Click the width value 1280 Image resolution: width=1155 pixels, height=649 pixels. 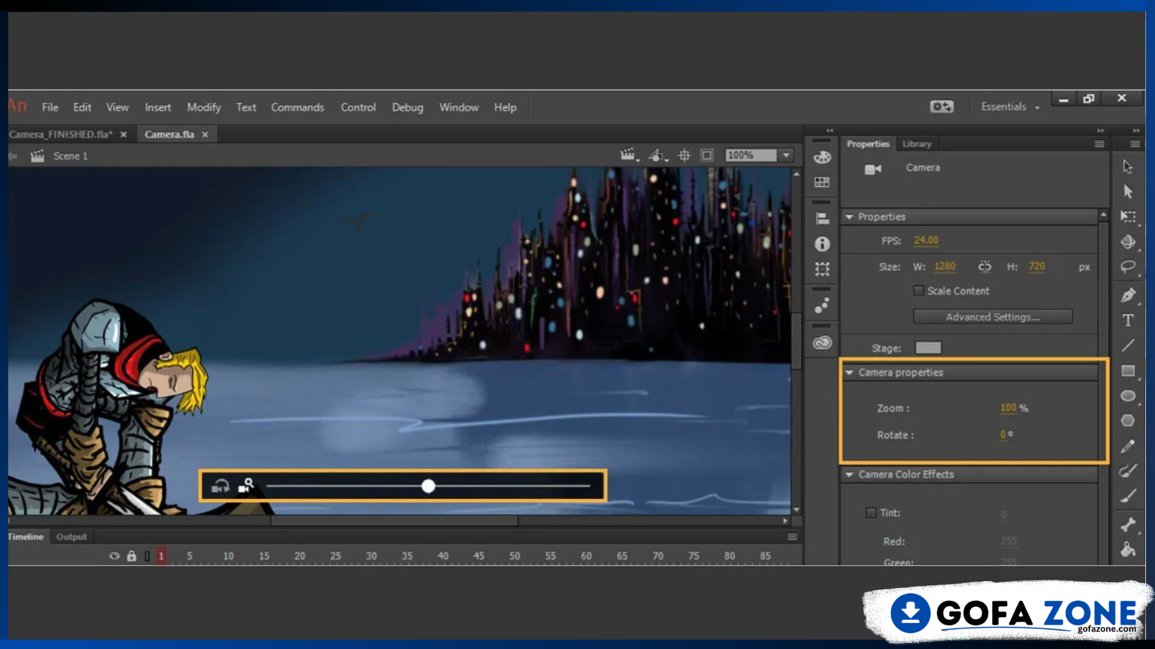coord(944,266)
